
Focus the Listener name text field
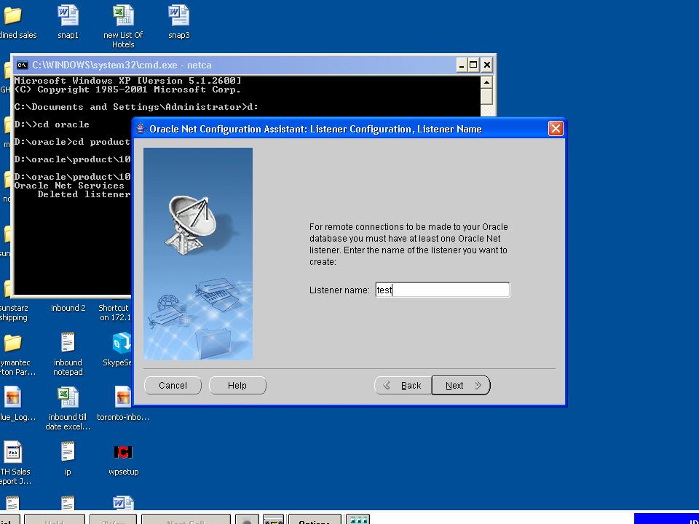tap(442, 290)
